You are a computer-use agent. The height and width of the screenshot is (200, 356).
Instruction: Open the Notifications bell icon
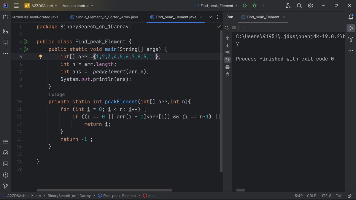coord(351,17)
